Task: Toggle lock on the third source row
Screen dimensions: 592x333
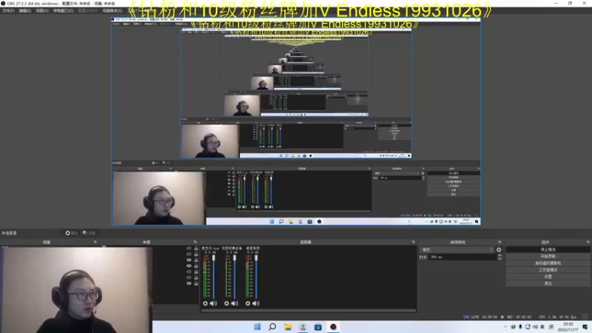Action: pos(196,260)
